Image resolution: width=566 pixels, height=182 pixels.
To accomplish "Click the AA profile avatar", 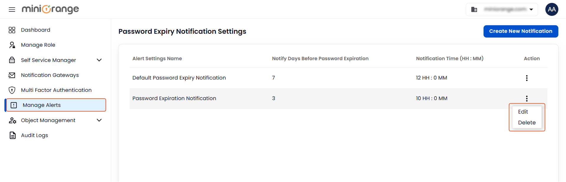I will tap(552, 9).
